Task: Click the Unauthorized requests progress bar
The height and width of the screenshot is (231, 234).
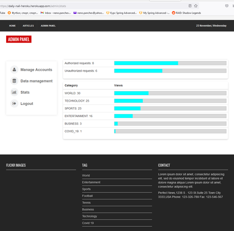Action: (170, 71)
